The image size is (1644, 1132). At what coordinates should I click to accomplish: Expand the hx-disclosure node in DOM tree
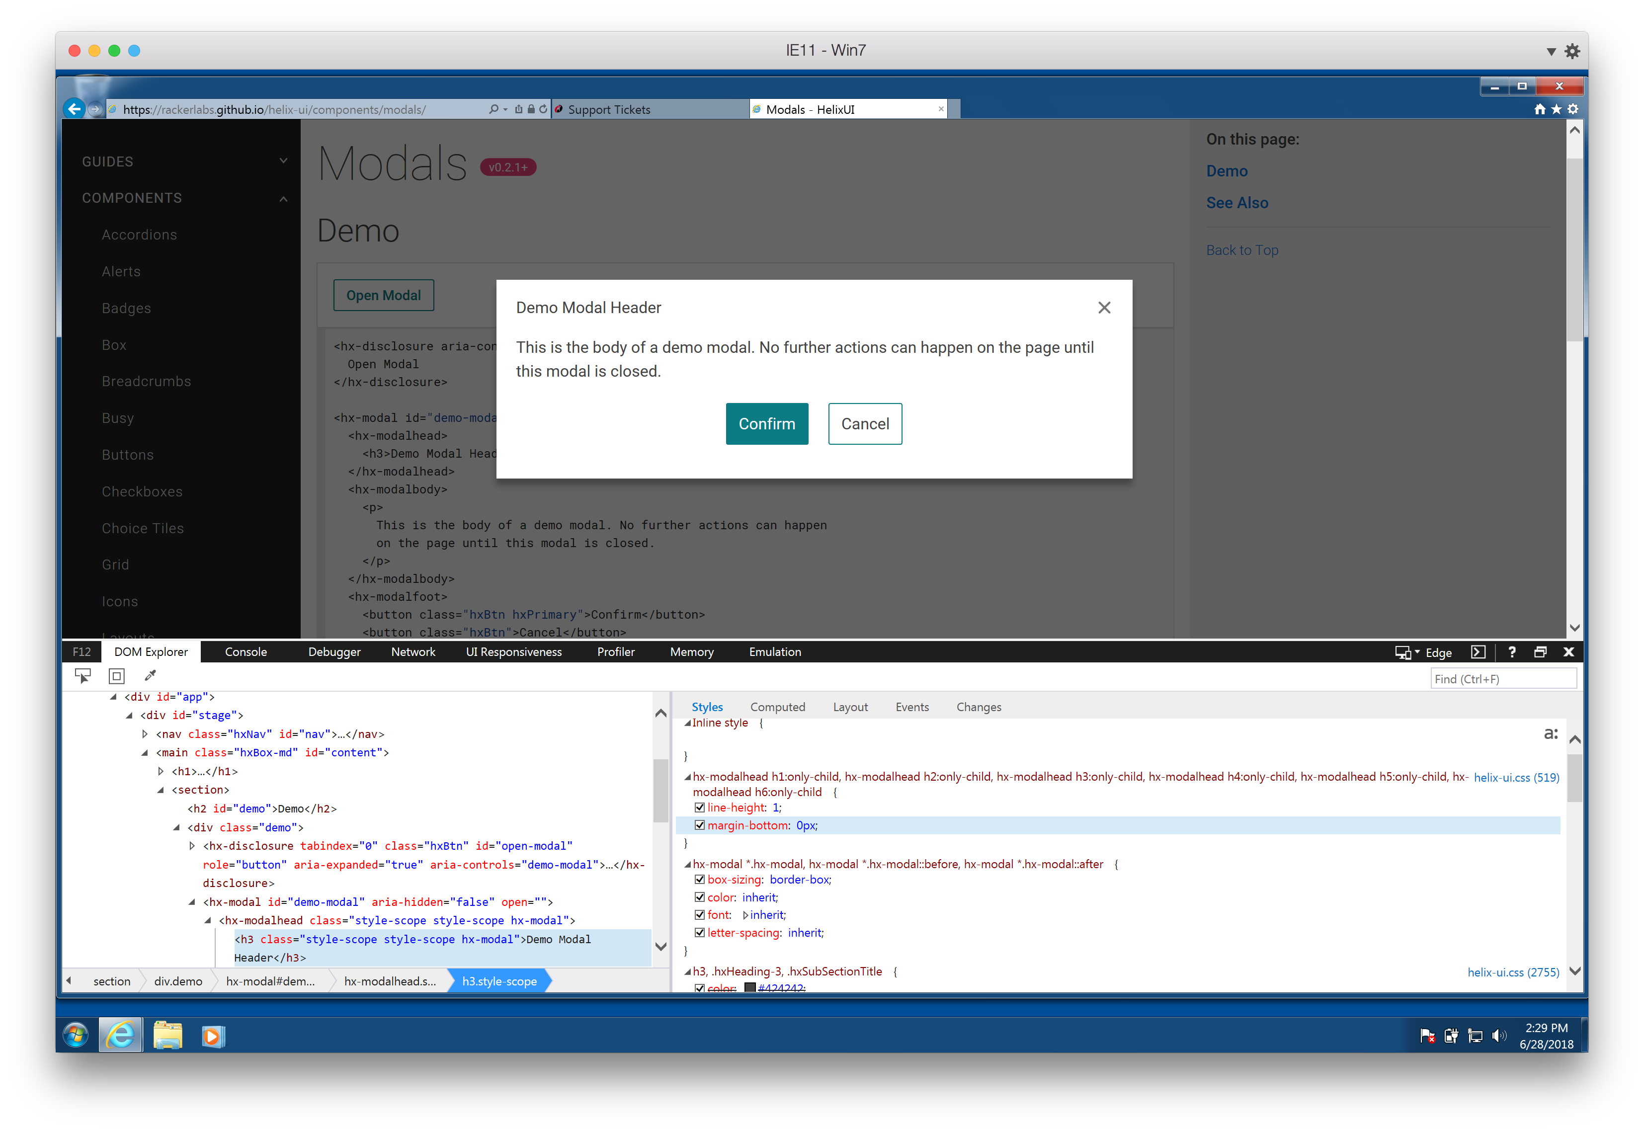pyautogui.click(x=192, y=845)
